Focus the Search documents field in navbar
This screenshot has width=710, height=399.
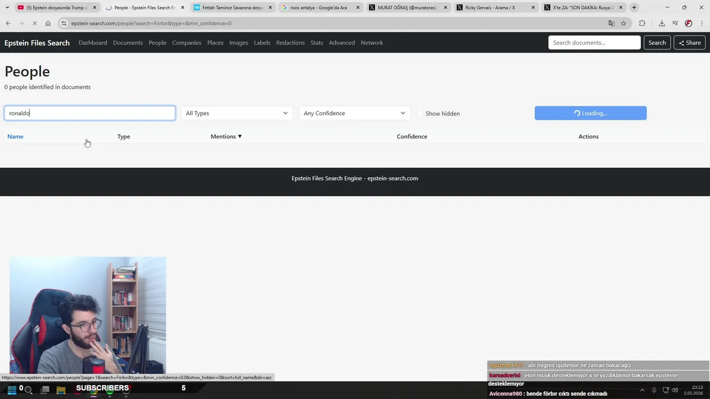(595, 43)
